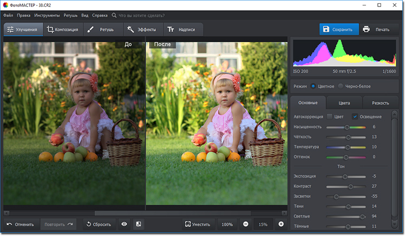Switch to the Резкость panel tab
Viewport: 406px width, 236px height.
[379, 102]
